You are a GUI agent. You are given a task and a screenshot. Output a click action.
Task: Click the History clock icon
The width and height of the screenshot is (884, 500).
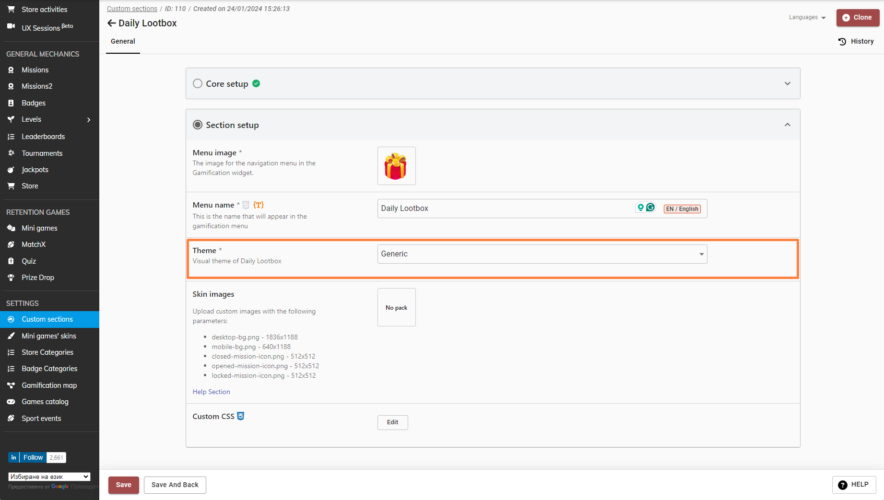click(842, 41)
